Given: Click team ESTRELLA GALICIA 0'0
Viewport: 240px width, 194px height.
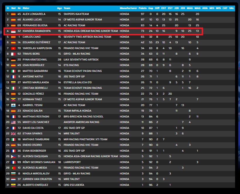Looking at the screenshot, I should point(78,82).
